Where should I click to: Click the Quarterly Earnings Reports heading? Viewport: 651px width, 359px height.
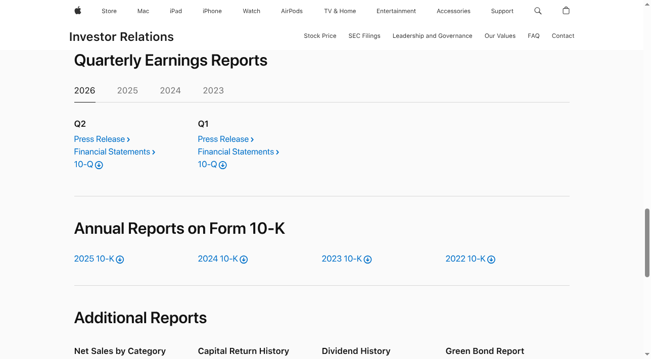pos(171,61)
